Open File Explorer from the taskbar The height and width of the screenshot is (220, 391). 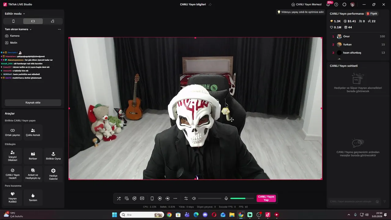232,215
